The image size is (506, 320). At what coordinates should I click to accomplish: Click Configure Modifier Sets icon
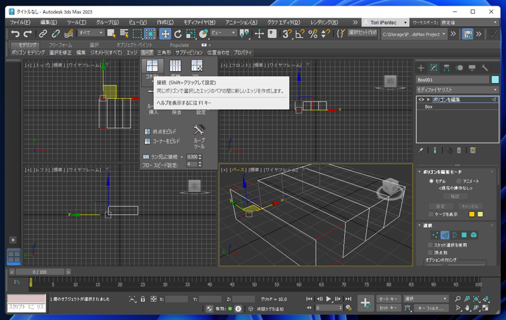pyautogui.click(x=473, y=150)
